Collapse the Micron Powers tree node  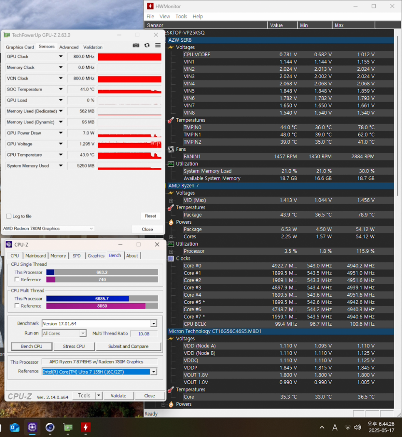click(x=164, y=405)
